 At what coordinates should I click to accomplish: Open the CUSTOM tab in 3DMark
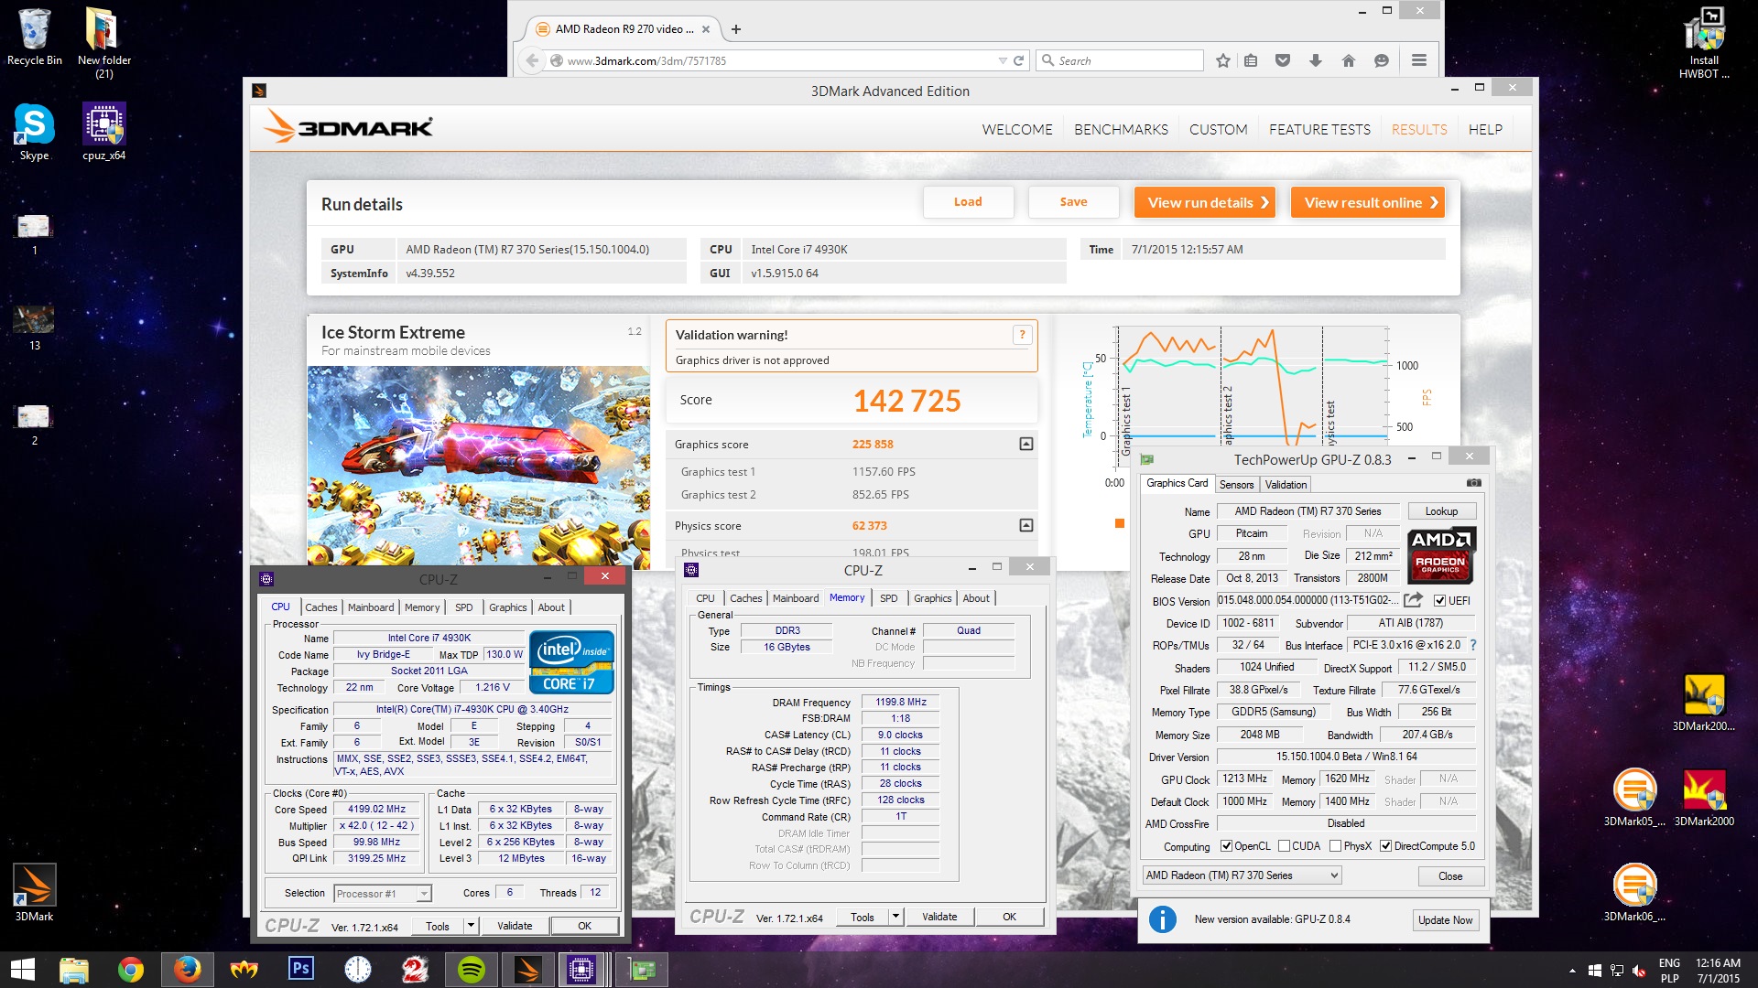tap(1218, 130)
